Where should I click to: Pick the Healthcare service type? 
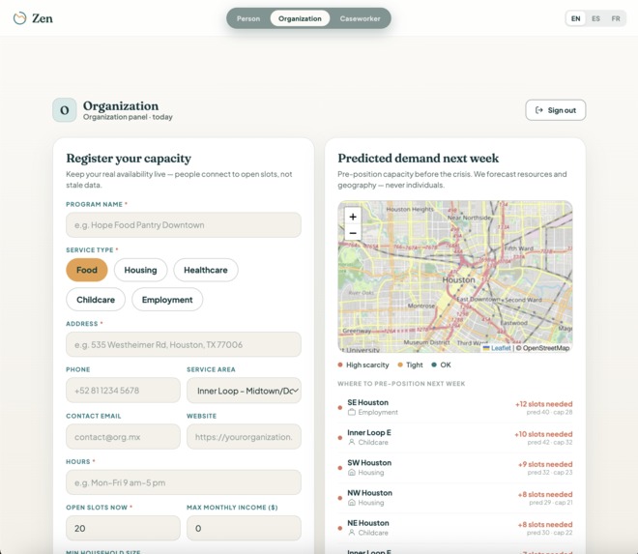(206, 270)
